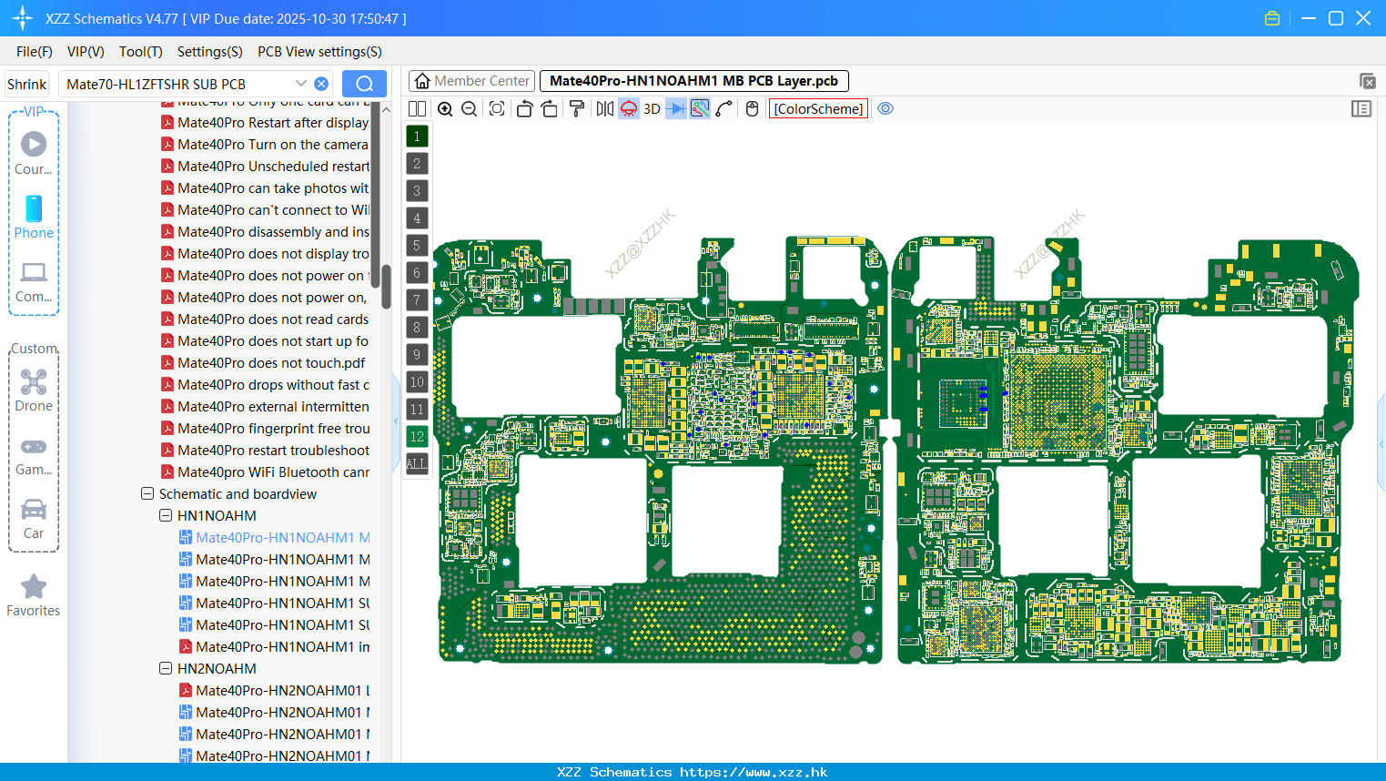This screenshot has width=1386, height=781.
Task: Collapse the HN1NOAHM folder
Action: [166, 515]
